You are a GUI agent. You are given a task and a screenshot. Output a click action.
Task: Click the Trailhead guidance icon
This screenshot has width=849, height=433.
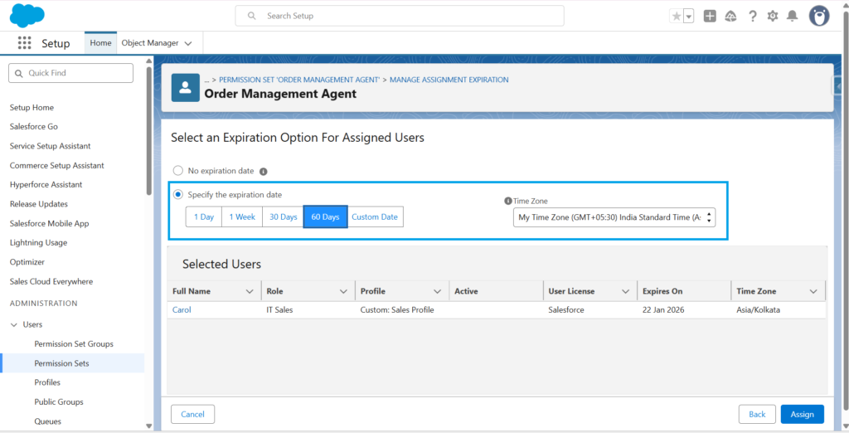click(x=730, y=16)
